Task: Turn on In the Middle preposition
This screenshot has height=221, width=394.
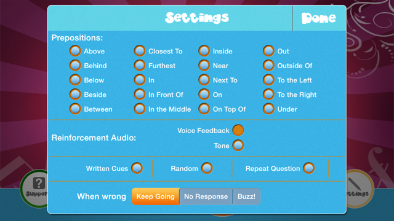Action: [x=140, y=109]
